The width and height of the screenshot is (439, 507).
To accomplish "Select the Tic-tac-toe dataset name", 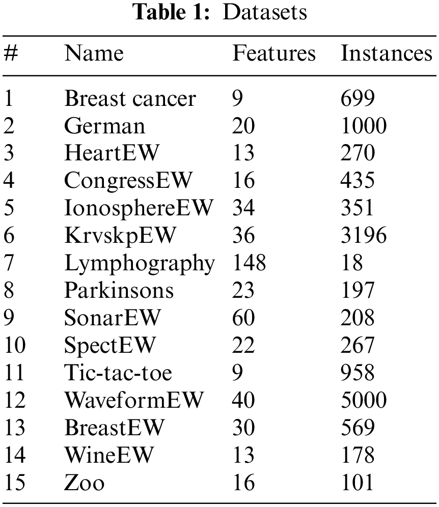I will [118, 373].
